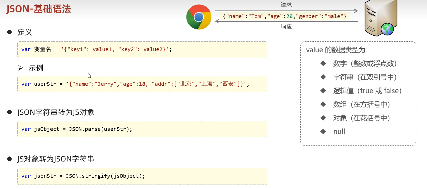Screen dimensions: 427x189
Task: Click the diamond bullet beside 数字
Action: [323, 63]
